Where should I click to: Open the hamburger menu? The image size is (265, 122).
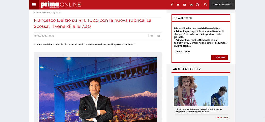[x=34, y=5]
